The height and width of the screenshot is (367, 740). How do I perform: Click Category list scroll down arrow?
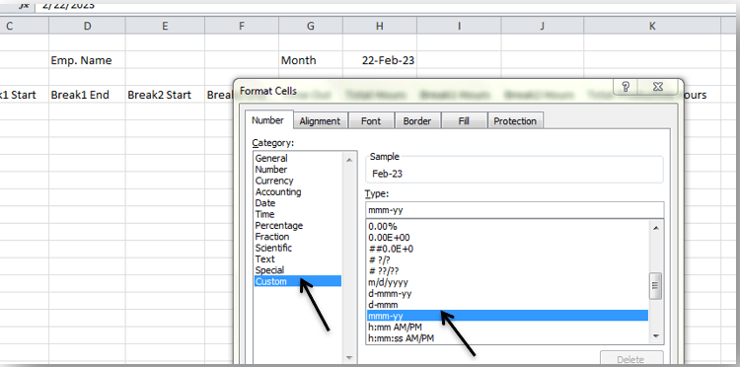click(x=349, y=357)
